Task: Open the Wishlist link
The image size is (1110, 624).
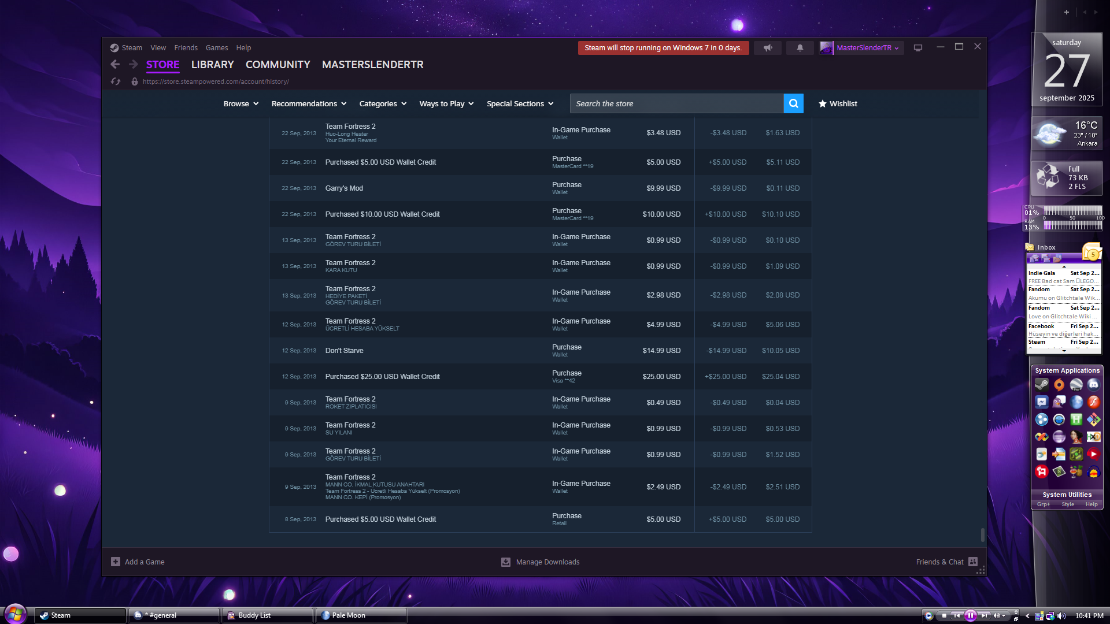Action: coord(838,104)
